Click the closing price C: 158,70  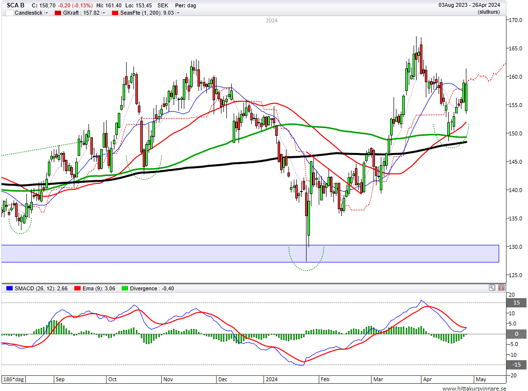click(44, 5)
